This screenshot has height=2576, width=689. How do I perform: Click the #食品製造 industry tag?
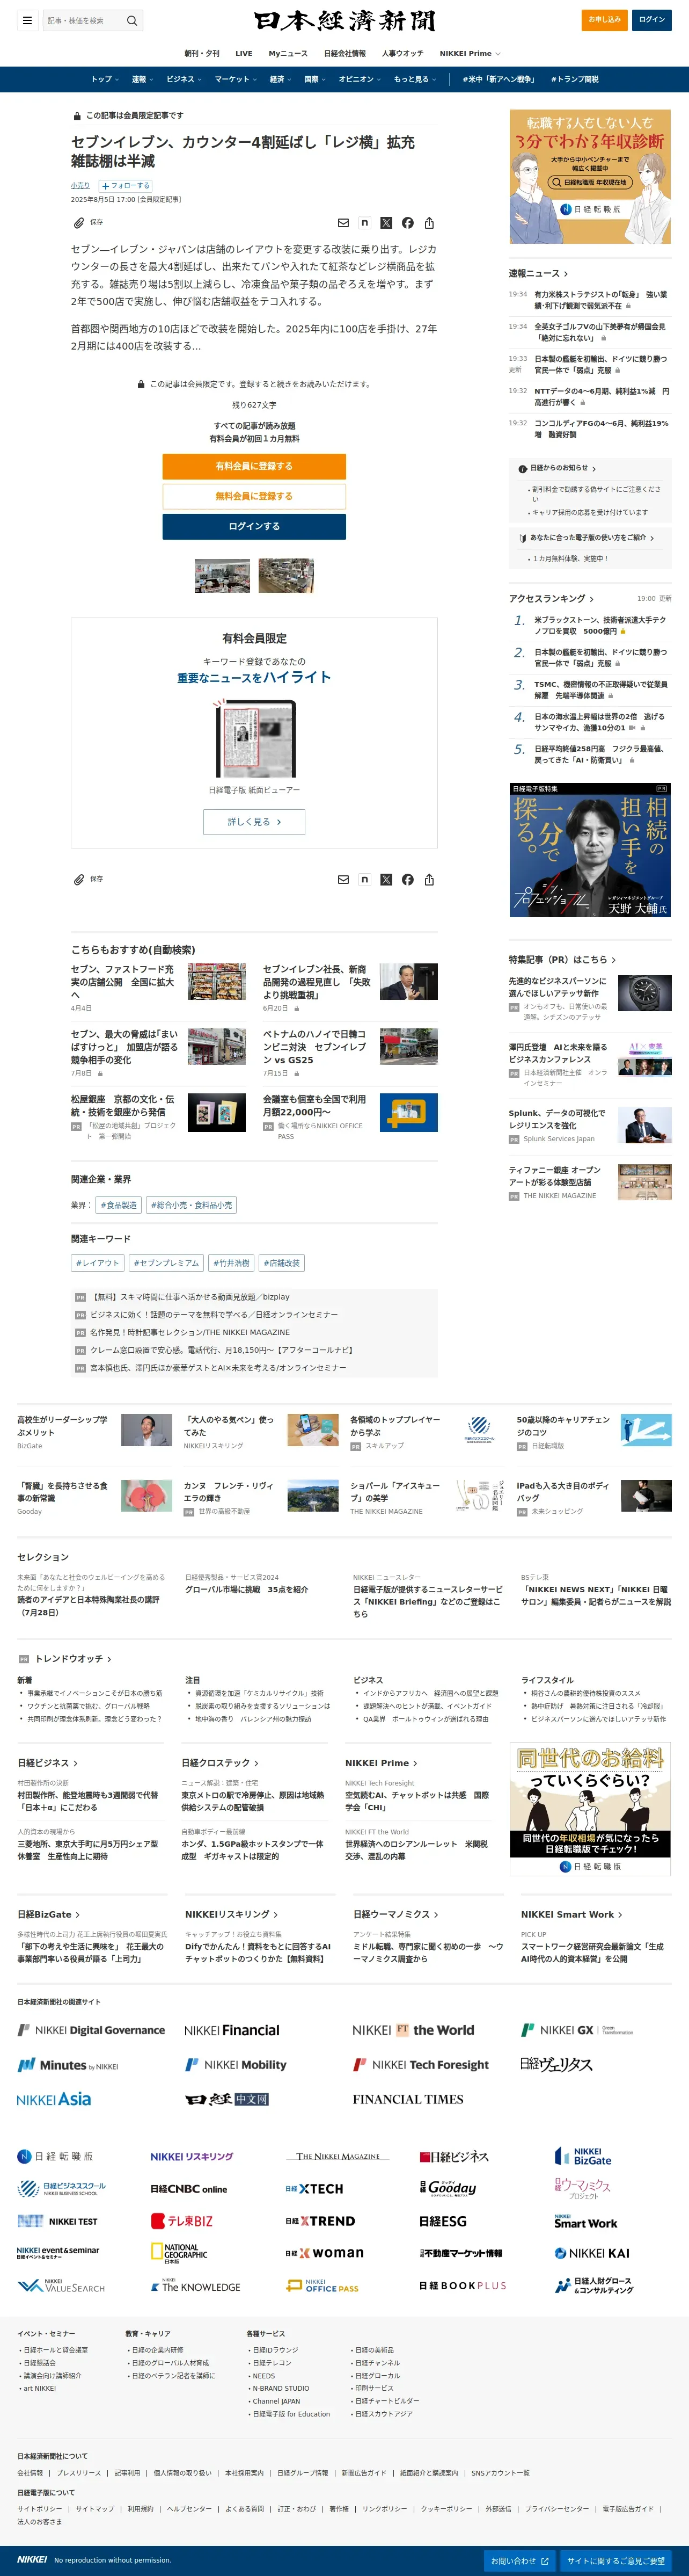pos(120,1205)
